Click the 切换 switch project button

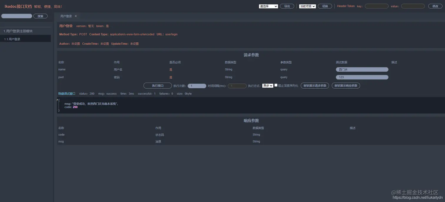tap(325, 6)
